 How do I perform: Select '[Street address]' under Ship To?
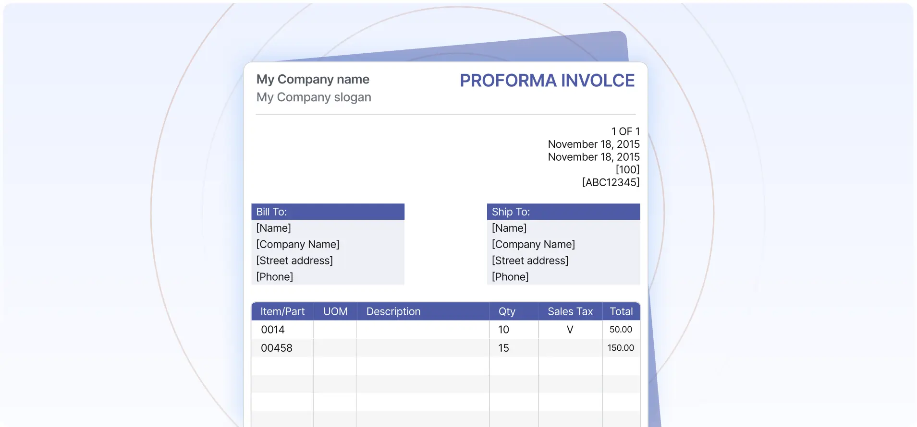click(530, 261)
